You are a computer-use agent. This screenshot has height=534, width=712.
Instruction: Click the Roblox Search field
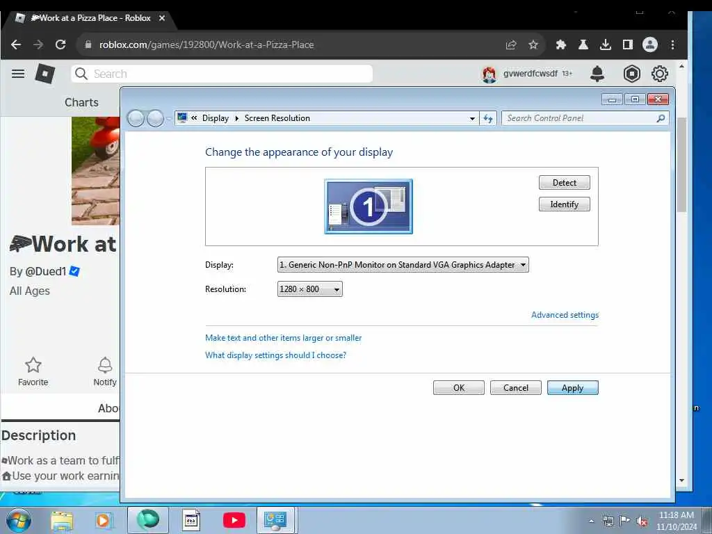(222, 74)
